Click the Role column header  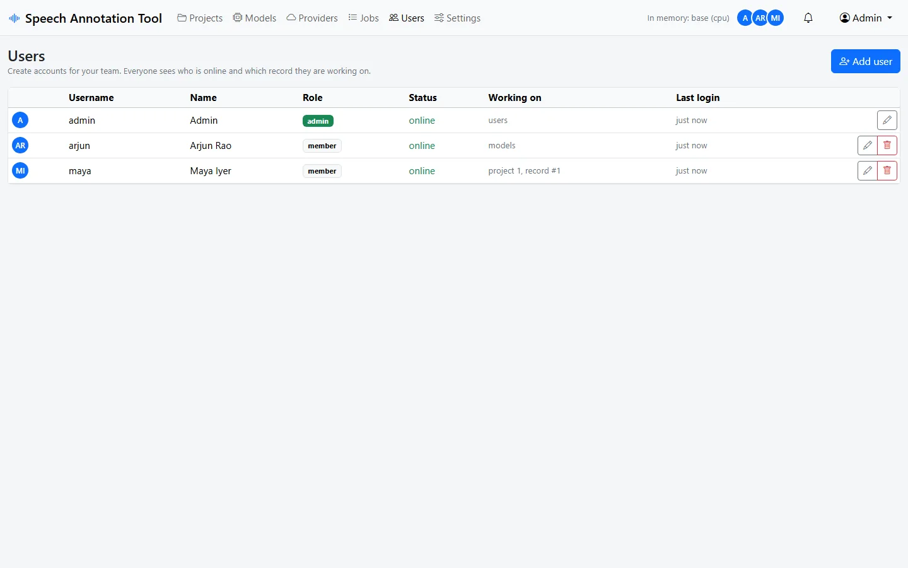coord(313,98)
